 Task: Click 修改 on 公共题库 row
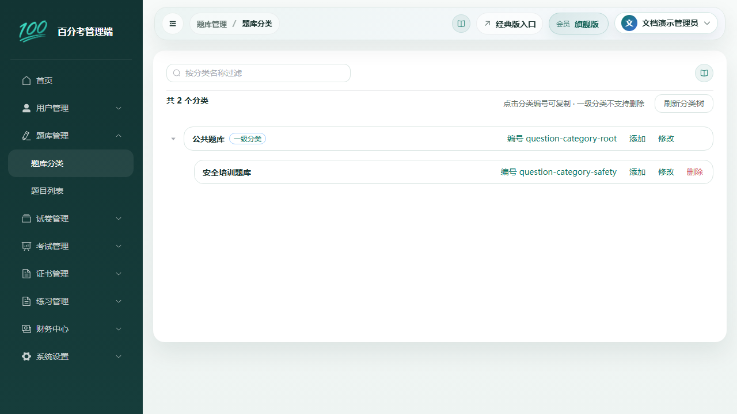click(666, 139)
